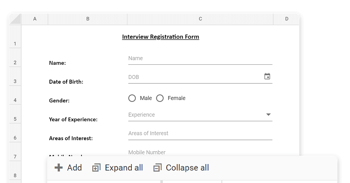Select the Male radio button
The width and height of the screenshot is (350, 183).
tap(132, 98)
